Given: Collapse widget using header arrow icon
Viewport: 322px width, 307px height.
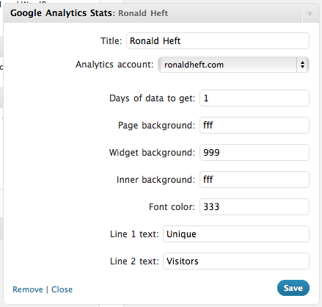Looking at the screenshot, I should [x=310, y=14].
